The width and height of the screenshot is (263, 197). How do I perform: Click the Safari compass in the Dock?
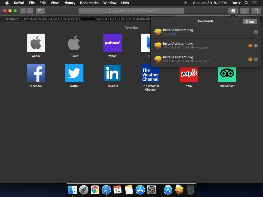coord(106,190)
